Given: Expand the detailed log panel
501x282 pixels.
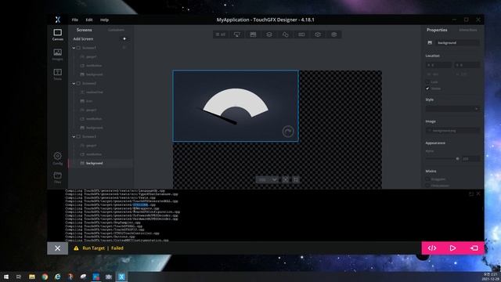Looking at the screenshot, I should click(471, 193).
